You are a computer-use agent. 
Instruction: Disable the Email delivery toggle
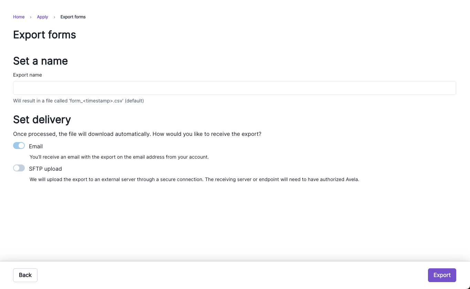click(x=19, y=146)
